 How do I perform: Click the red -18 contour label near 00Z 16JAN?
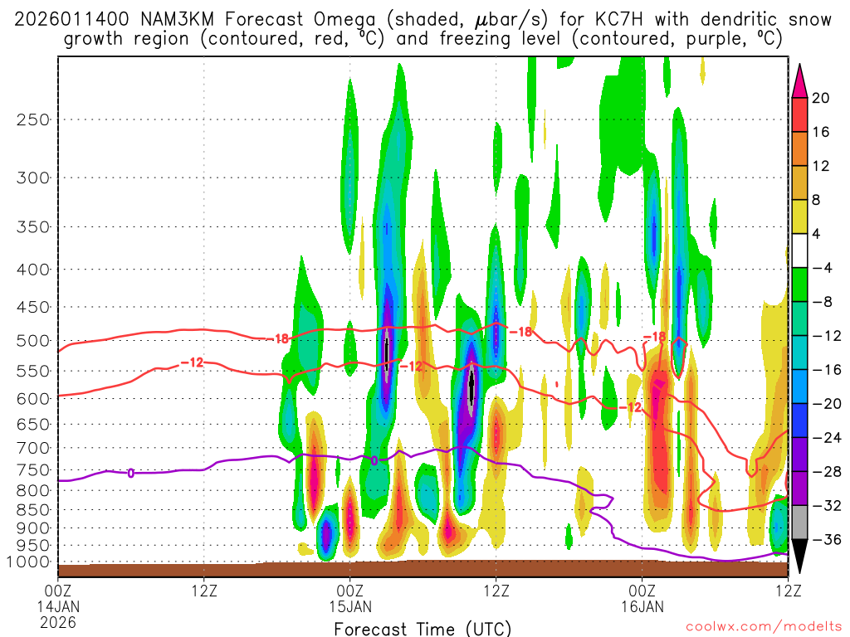[x=654, y=337]
